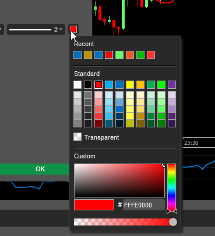Screen dimensions: 215x236
Task: Choose black in Standard colors
Action: [88, 85]
